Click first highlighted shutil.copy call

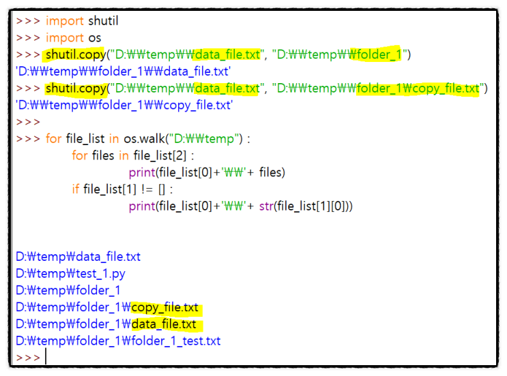click(x=76, y=54)
